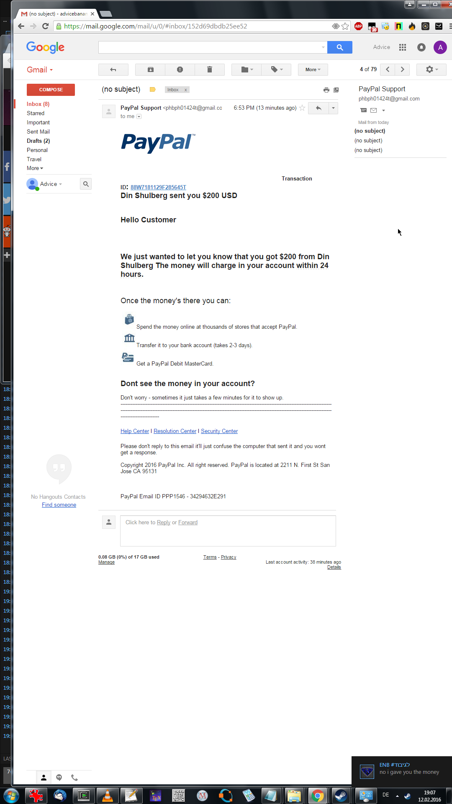Click the Archive icon in the toolbar
This screenshot has height=804, width=452.
[151, 70]
